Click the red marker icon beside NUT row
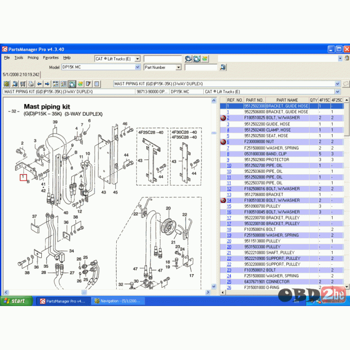Screen dimensions: 350x350 point(223,142)
